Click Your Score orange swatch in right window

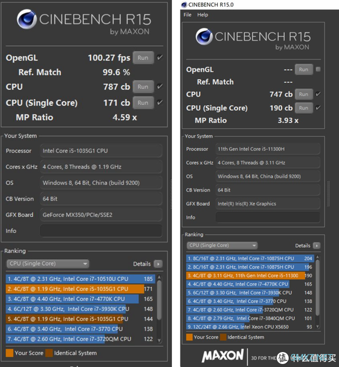(x=189, y=337)
